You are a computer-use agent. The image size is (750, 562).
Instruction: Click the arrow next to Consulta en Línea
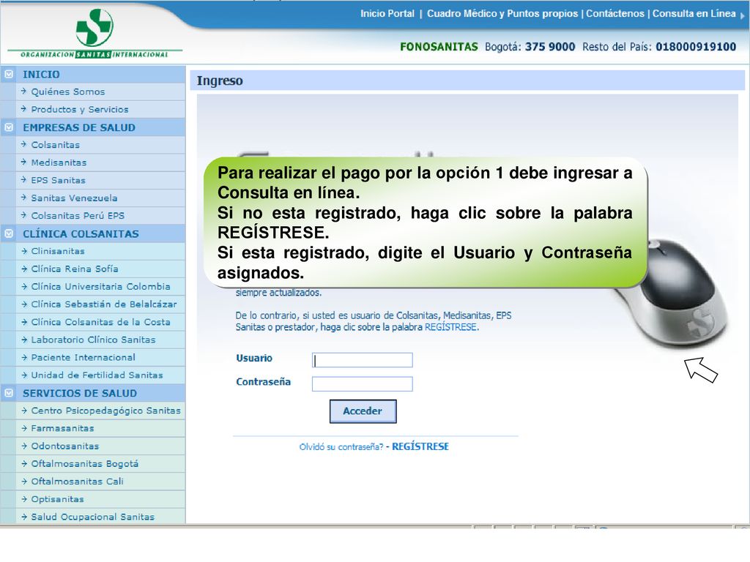[x=743, y=15]
